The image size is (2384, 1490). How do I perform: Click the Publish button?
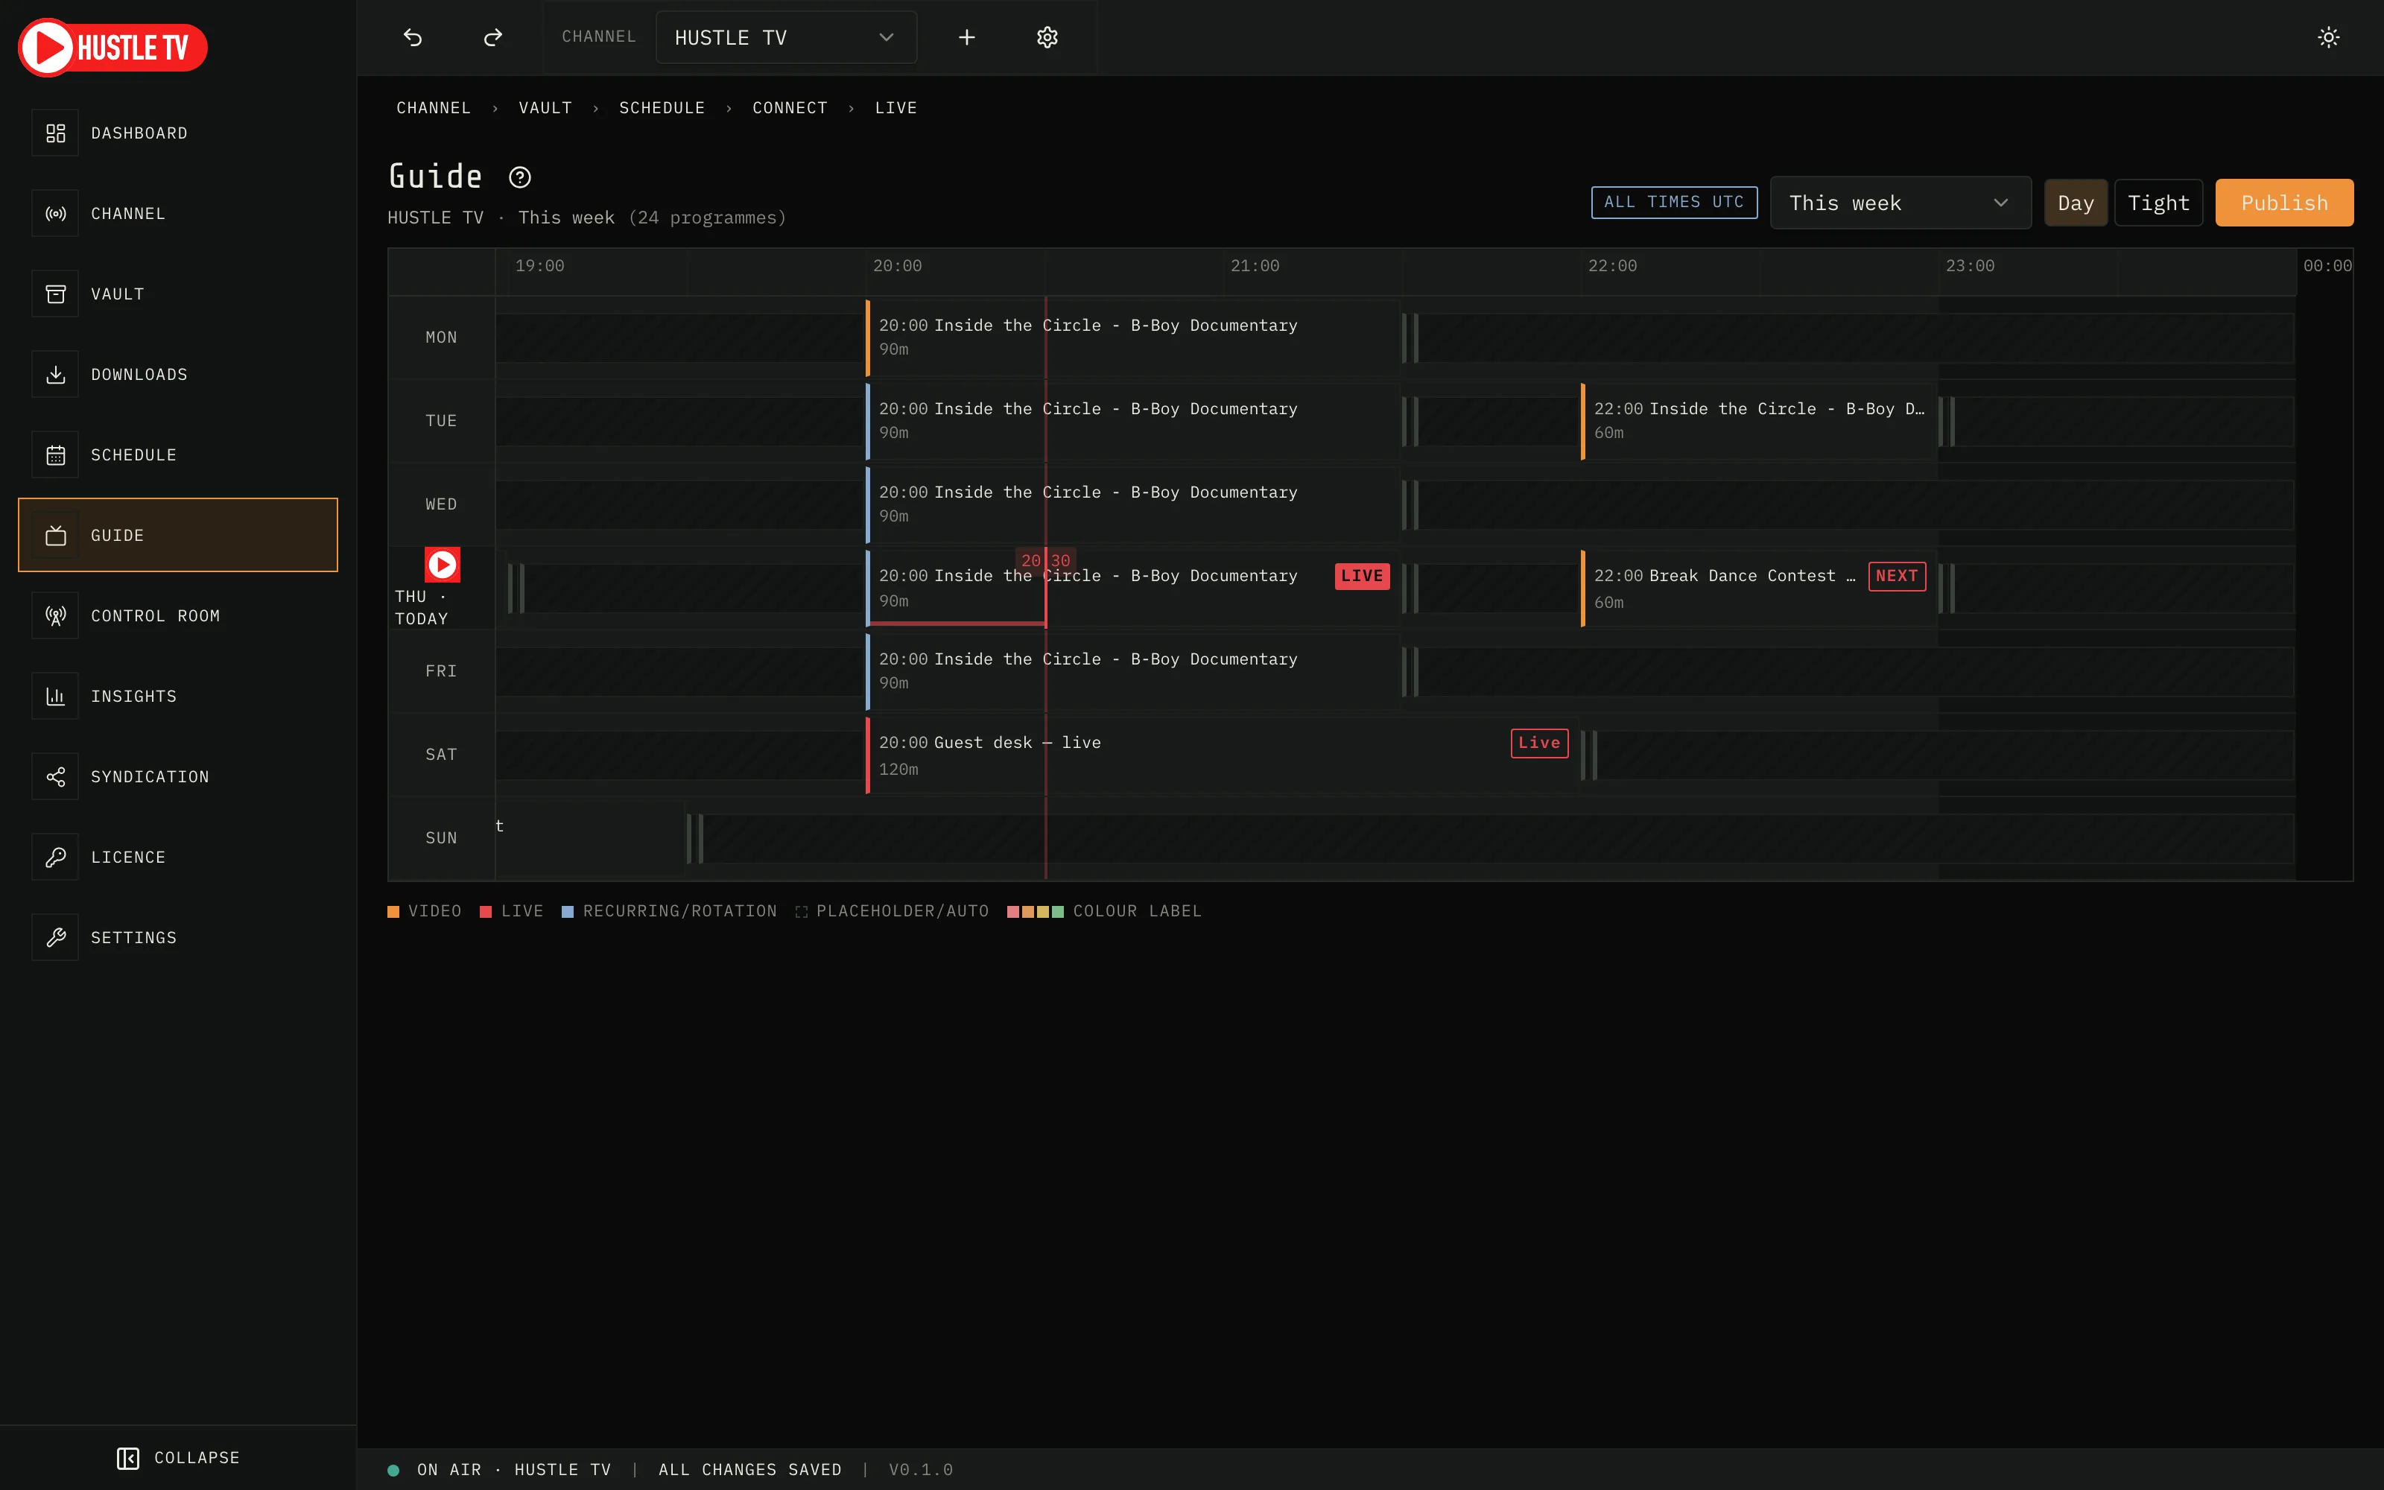(2284, 203)
